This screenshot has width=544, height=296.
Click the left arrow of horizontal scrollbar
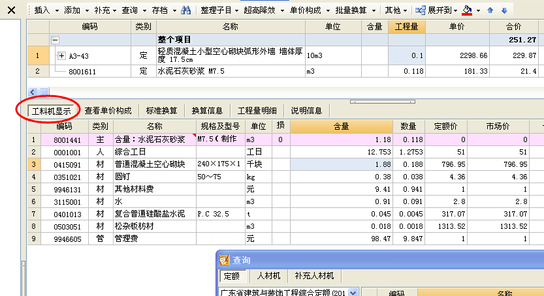coord(33,92)
